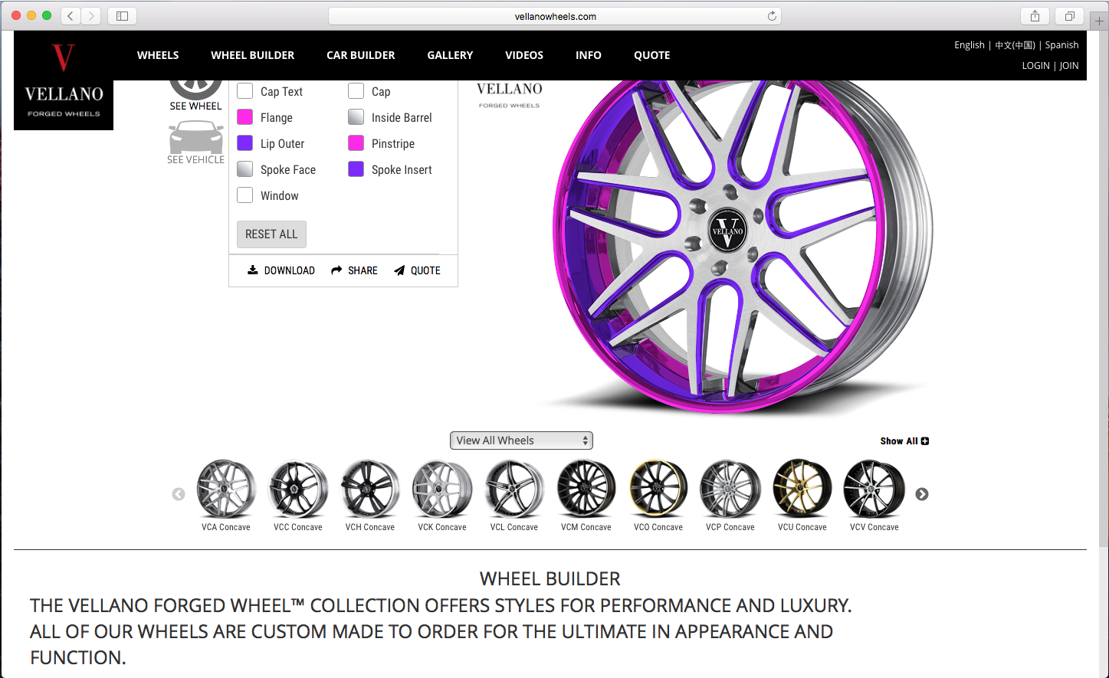Viewport: 1109px width, 678px height.
Task: Select the VCA Concave wheel thumbnail
Action: (226, 489)
